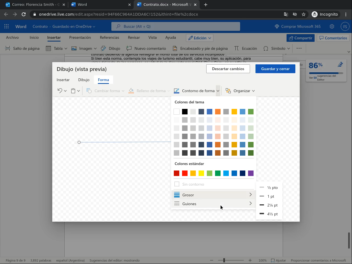Click the Ecuación icon in the ribbon
This screenshot has height=264, width=352.
tap(237, 48)
